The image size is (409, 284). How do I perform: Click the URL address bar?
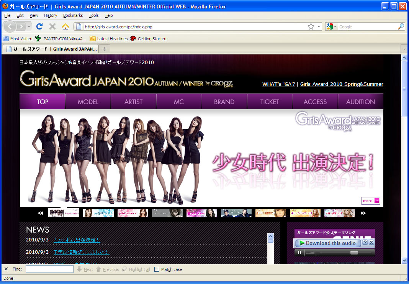(197, 26)
